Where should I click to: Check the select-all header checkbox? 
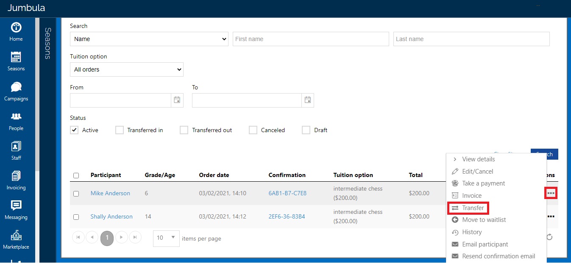pos(76,175)
